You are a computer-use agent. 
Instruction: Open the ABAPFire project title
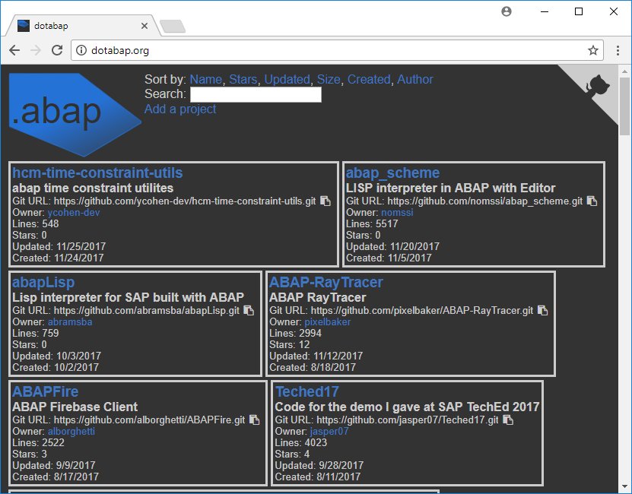pyautogui.click(x=45, y=391)
